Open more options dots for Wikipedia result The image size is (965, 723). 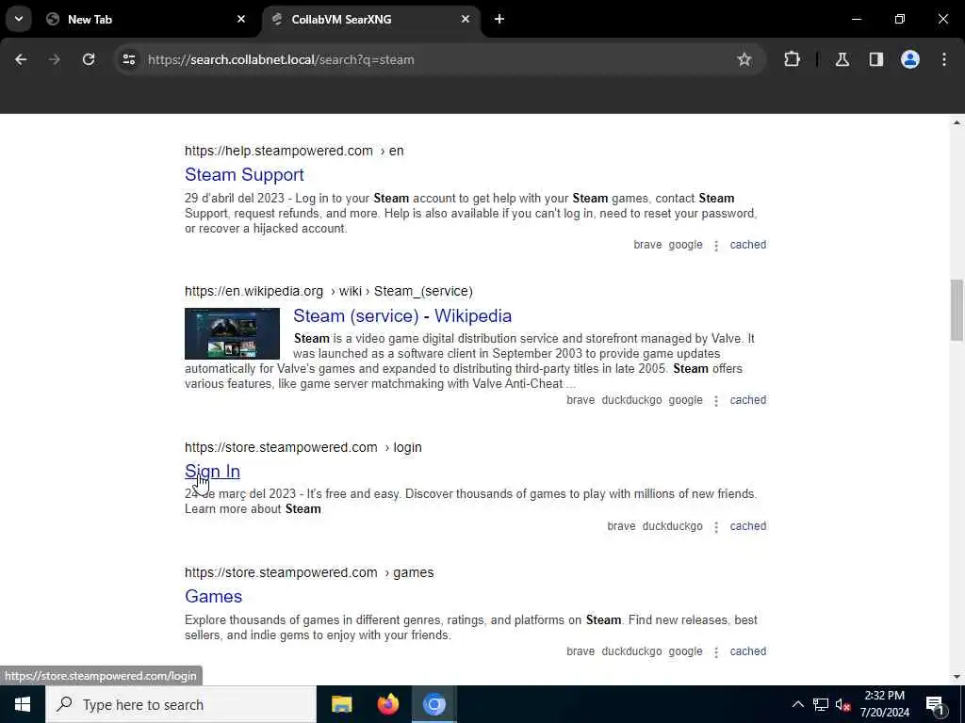click(x=716, y=401)
